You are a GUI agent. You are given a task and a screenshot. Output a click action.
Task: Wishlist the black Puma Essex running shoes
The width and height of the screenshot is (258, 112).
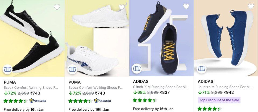pyautogui.click(x=57, y=7)
